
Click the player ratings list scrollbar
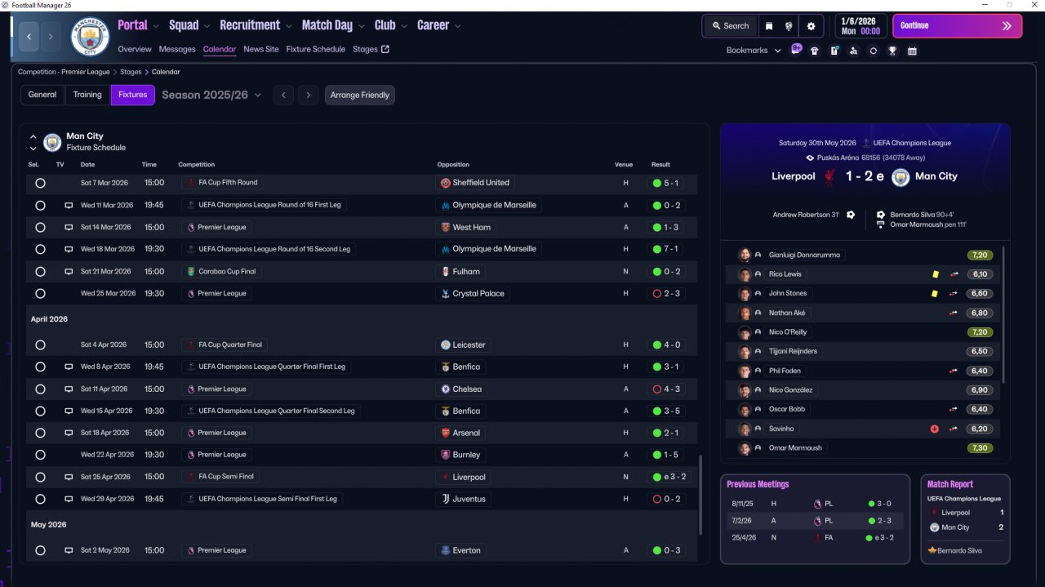1003,314
